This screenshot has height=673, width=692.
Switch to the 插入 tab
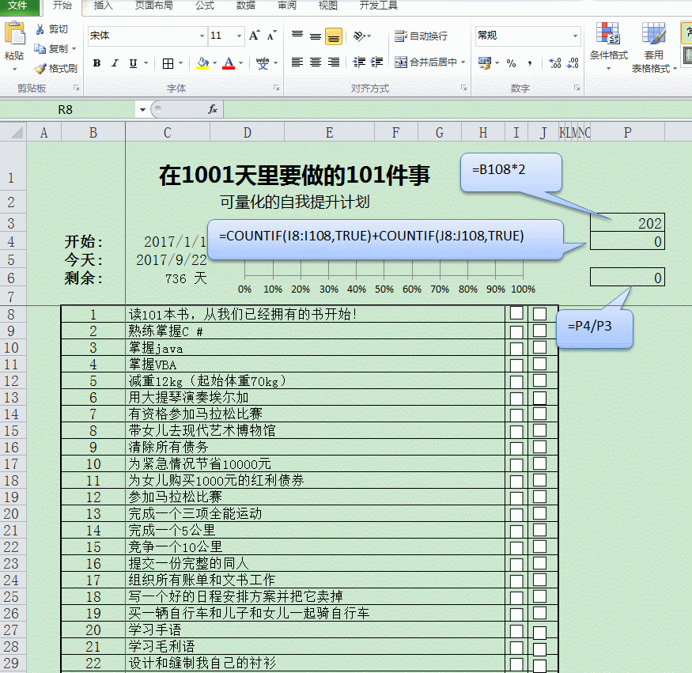coord(104,6)
